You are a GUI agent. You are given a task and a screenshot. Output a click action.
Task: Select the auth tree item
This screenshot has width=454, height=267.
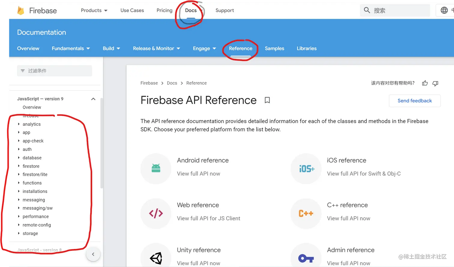(x=27, y=149)
